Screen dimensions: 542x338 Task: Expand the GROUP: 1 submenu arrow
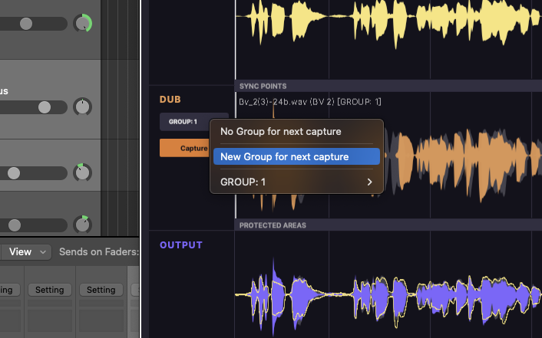(369, 182)
